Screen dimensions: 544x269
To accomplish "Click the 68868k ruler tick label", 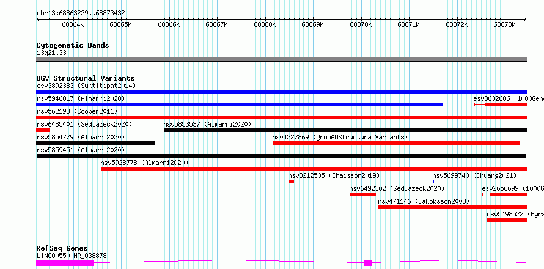I will 265,25.
